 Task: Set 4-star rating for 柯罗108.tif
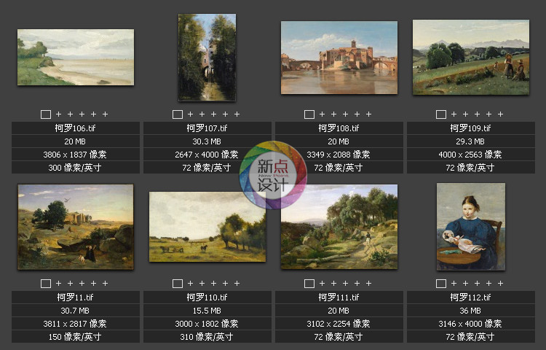click(357, 114)
